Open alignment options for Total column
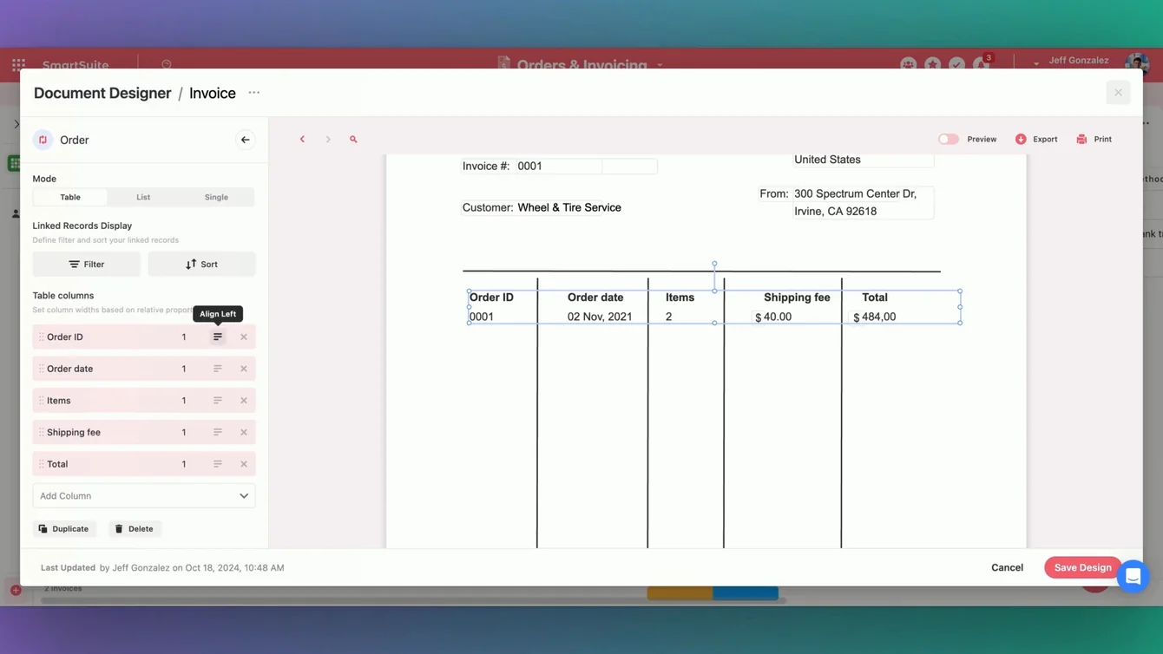This screenshot has height=654, width=1163. pos(218,464)
